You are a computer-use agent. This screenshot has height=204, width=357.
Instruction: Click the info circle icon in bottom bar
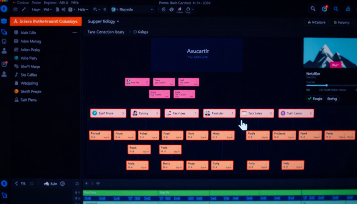tap(62, 184)
